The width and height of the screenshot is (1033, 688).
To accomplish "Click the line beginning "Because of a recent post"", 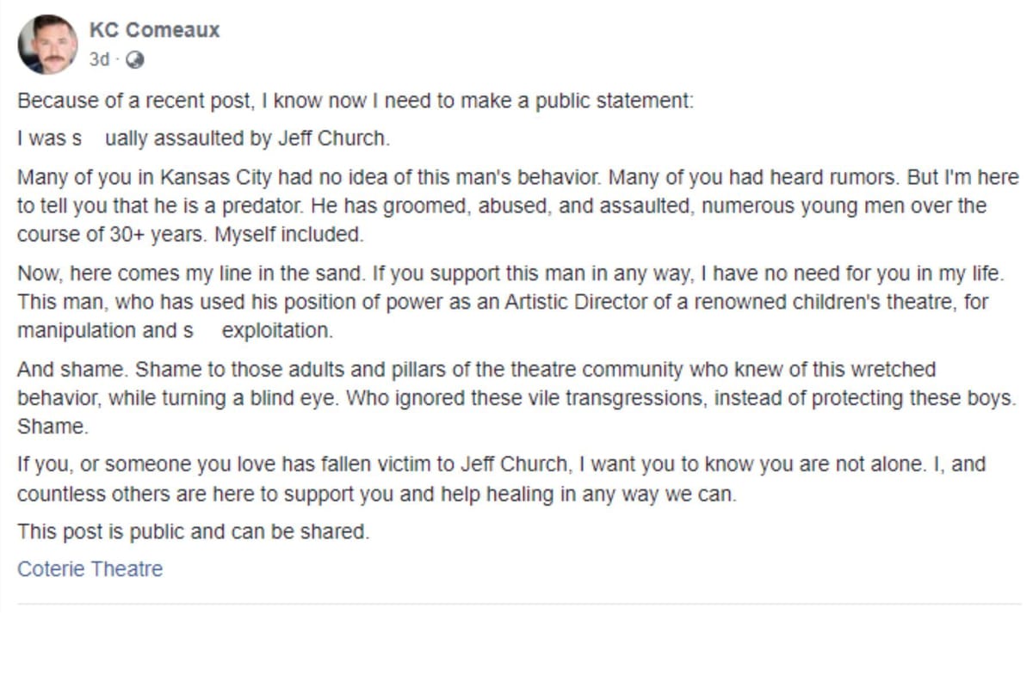I will tap(355, 101).
